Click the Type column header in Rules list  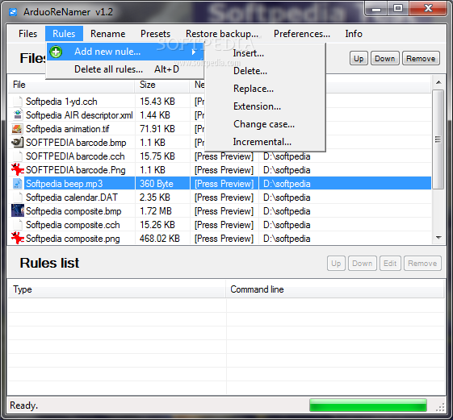[x=117, y=289]
